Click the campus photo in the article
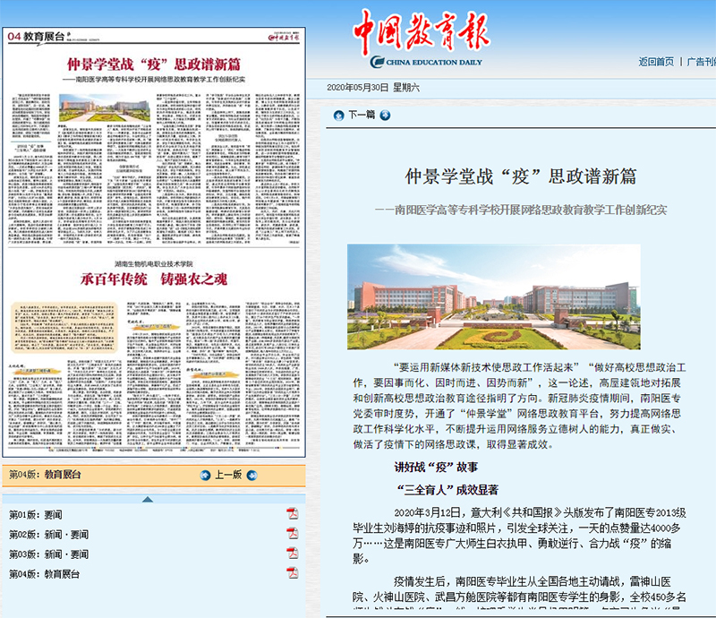This screenshot has height=618, width=716. [493, 296]
